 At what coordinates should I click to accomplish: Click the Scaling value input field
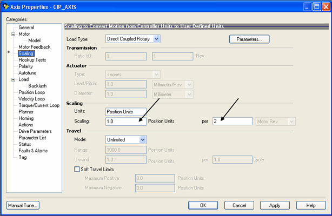tap(125, 122)
